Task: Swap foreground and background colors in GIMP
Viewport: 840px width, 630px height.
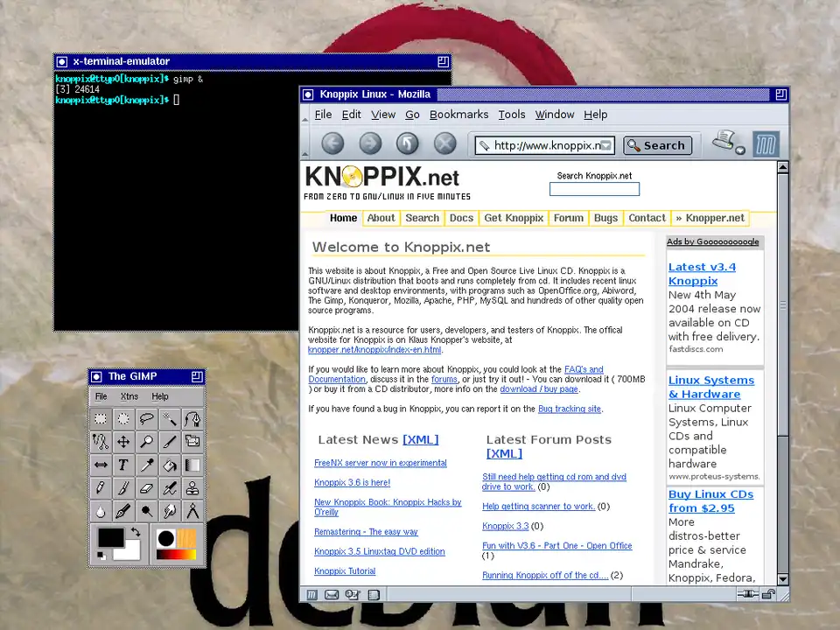Action: pyautogui.click(x=136, y=531)
